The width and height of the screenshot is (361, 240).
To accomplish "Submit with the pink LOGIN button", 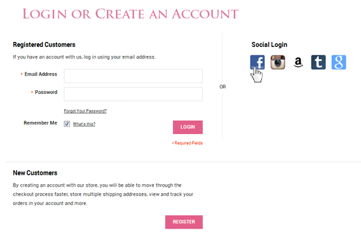I will (x=188, y=127).
